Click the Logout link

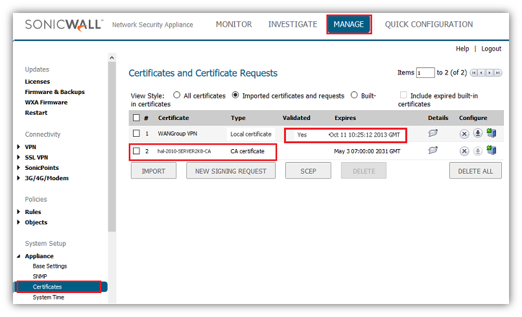click(x=491, y=49)
